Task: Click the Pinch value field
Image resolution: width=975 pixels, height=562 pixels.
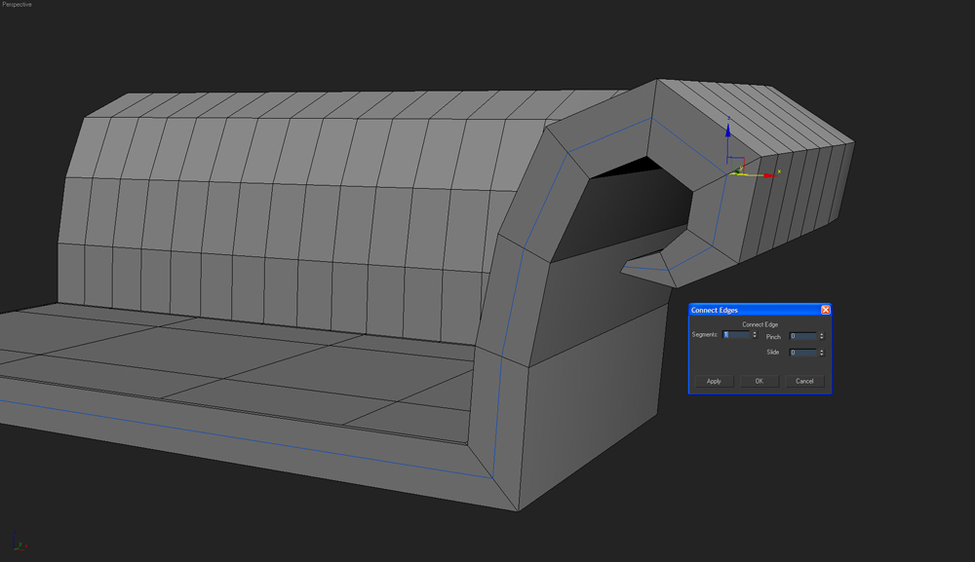Action: (x=803, y=336)
